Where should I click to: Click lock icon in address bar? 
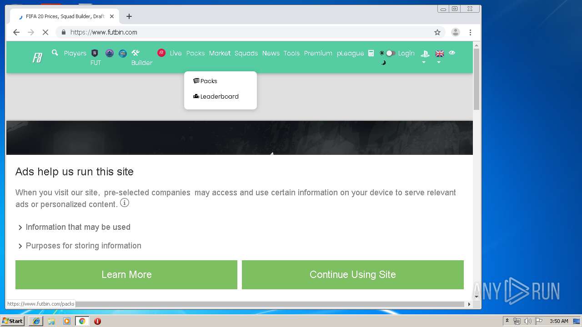click(x=63, y=32)
